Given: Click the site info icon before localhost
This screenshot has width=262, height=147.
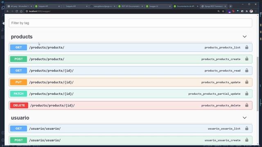Looking at the screenshot, I should click(x=27, y=11).
